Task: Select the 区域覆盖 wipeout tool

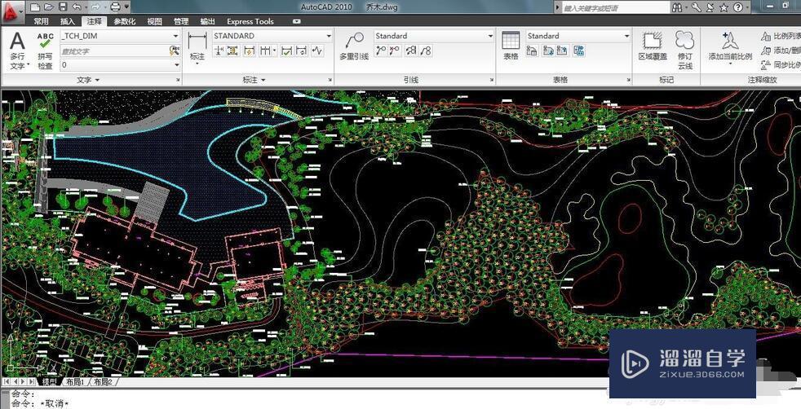Action: pyautogui.click(x=653, y=46)
